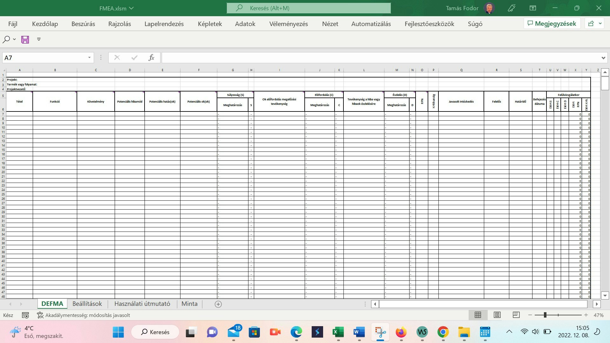This screenshot has height=343, width=610.
Task: Click the Insert Function (fx) icon
Action: coord(151,57)
